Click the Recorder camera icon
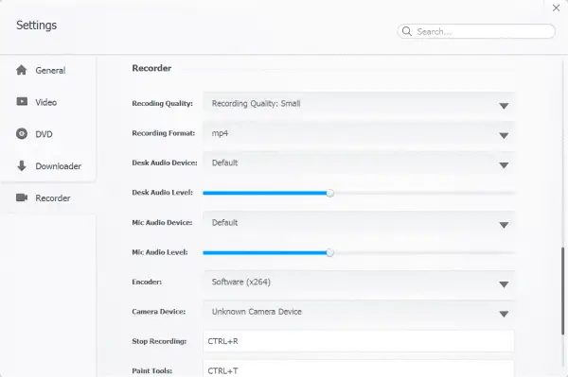Viewport: 568px width, 377px height. point(22,197)
